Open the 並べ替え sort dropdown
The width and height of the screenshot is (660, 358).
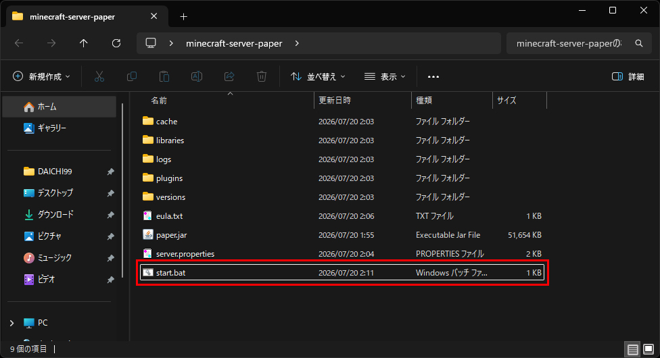pyautogui.click(x=319, y=76)
